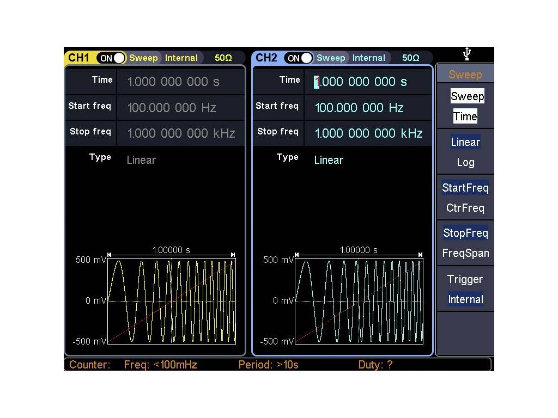
Task: Switch to the FreqSpan option
Action: pyautogui.click(x=465, y=253)
